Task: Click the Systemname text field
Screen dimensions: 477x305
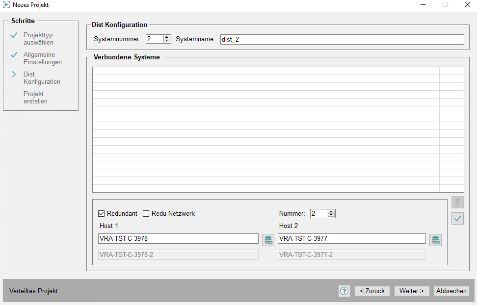Action: (342, 39)
